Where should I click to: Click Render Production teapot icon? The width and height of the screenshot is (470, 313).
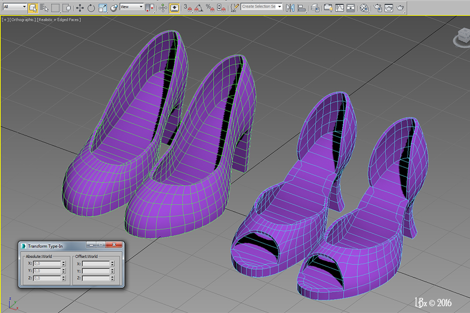click(x=400, y=8)
